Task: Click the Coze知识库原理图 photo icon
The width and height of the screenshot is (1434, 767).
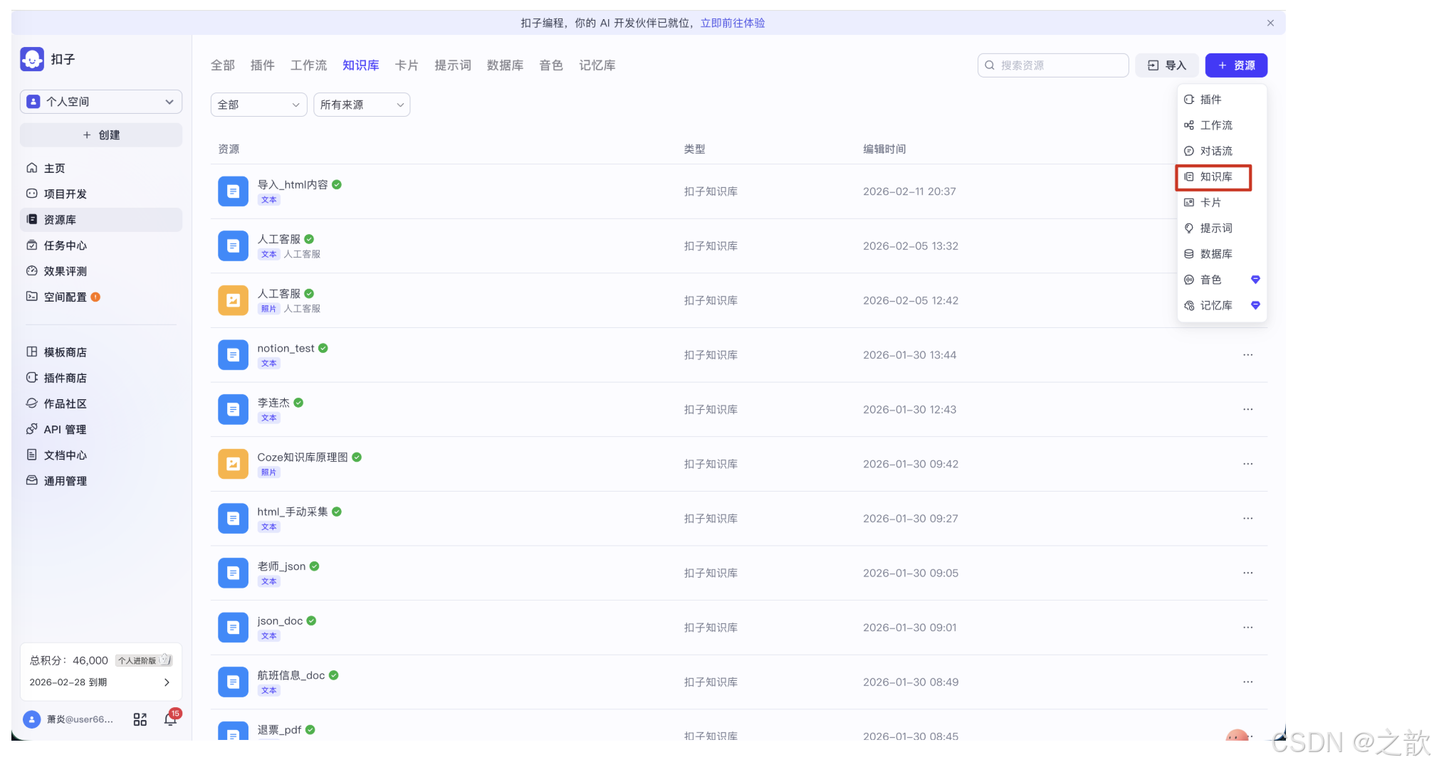Action: coord(233,464)
